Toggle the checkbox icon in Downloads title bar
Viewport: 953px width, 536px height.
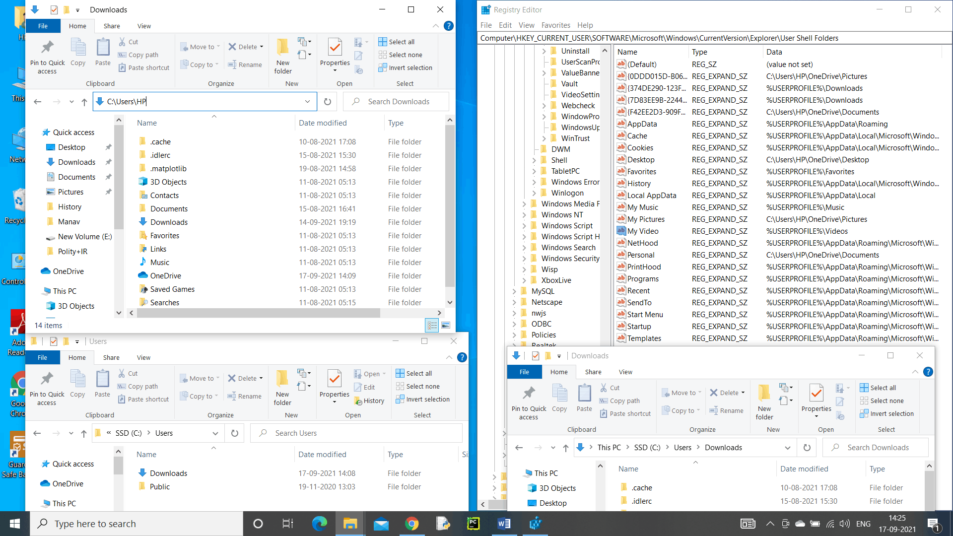[54, 10]
